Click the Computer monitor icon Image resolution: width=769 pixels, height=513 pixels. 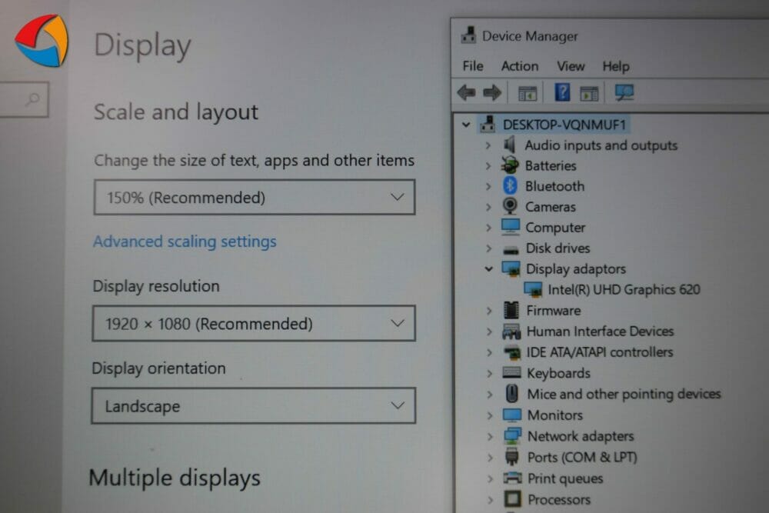click(511, 227)
